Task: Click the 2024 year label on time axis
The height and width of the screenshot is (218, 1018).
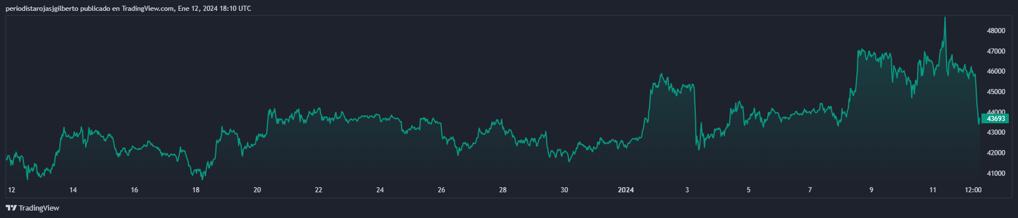Action: [626, 190]
